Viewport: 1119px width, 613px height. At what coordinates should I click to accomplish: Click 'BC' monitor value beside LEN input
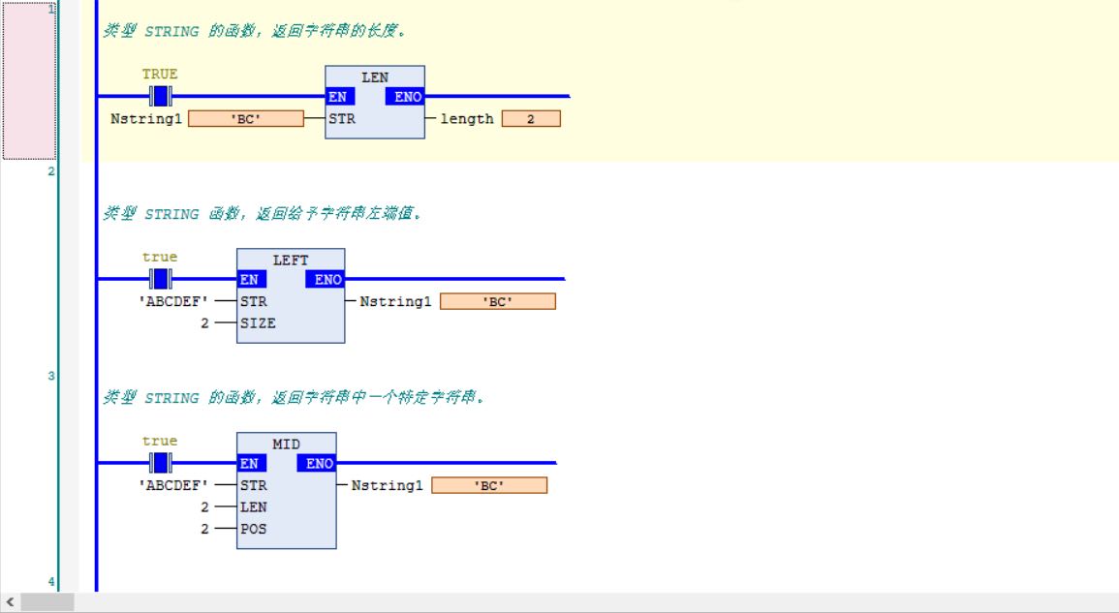point(246,118)
